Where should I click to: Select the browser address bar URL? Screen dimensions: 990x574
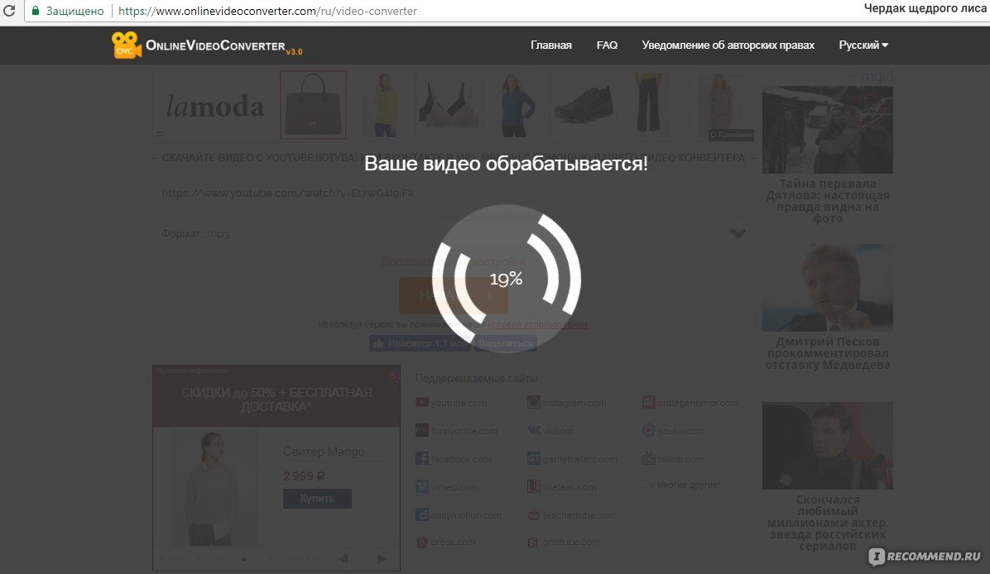click(x=267, y=12)
